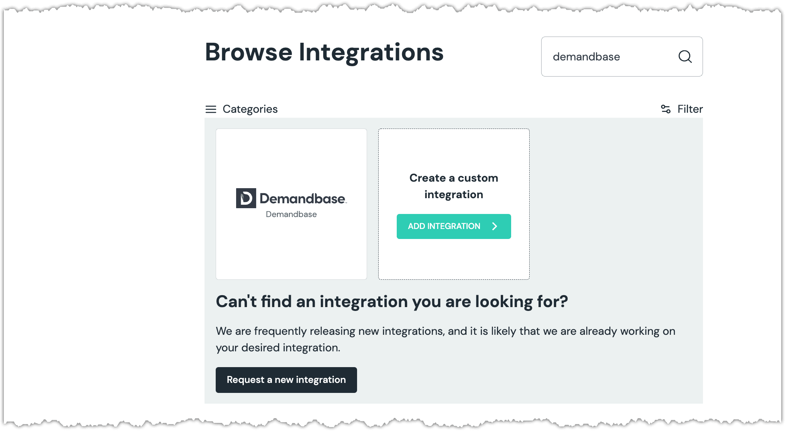Screen dimensions: 785x431
Task: Click 'Create a custom integration' heading
Action: point(454,186)
